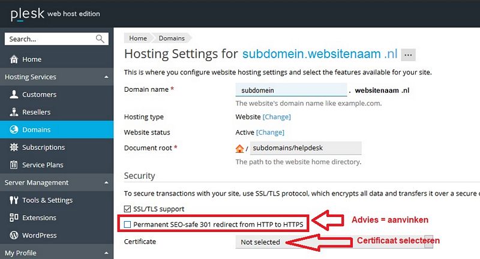Open Resellers via its sidebar icon
This screenshot has height=259, width=480.
pos(14,112)
